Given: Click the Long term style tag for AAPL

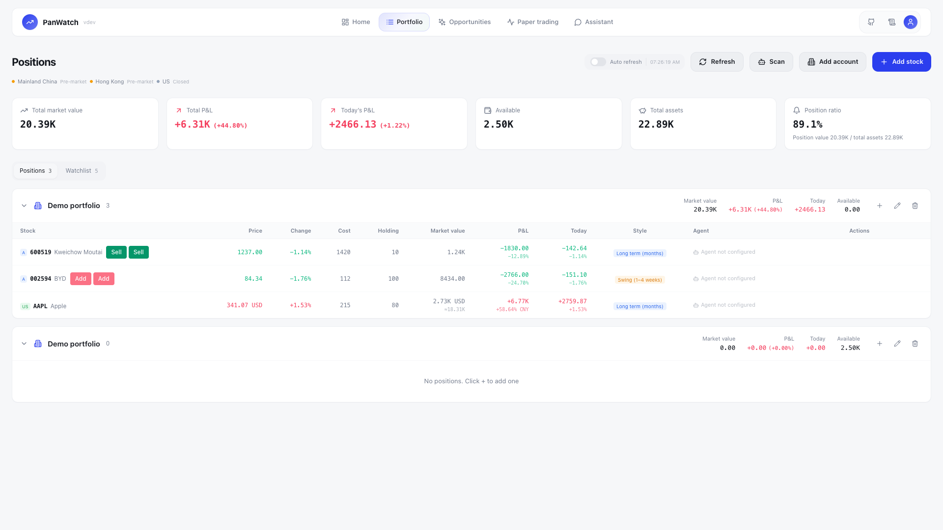Looking at the screenshot, I should 640,306.
